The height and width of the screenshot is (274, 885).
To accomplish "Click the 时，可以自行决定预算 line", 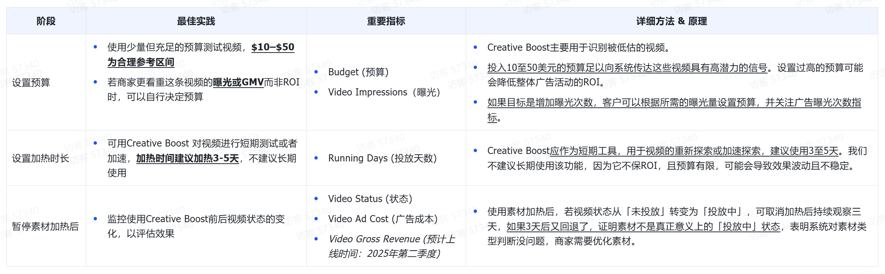I will 155,97.
